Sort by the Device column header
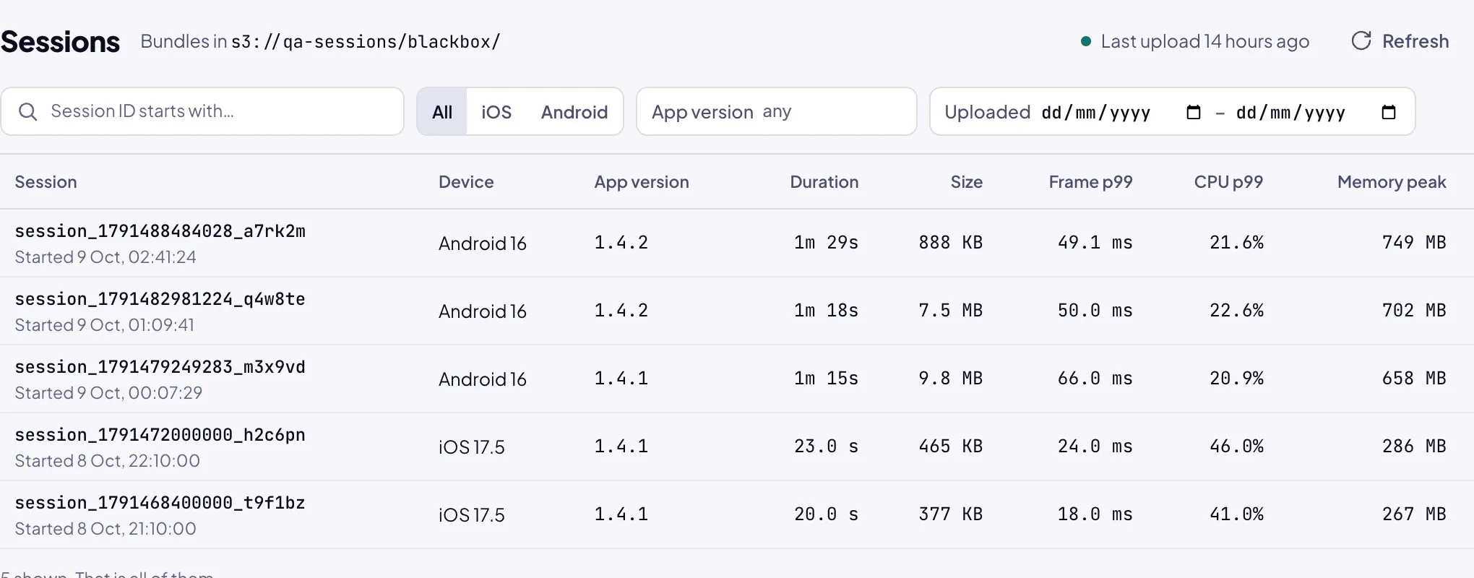The image size is (1474, 578). (466, 182)
